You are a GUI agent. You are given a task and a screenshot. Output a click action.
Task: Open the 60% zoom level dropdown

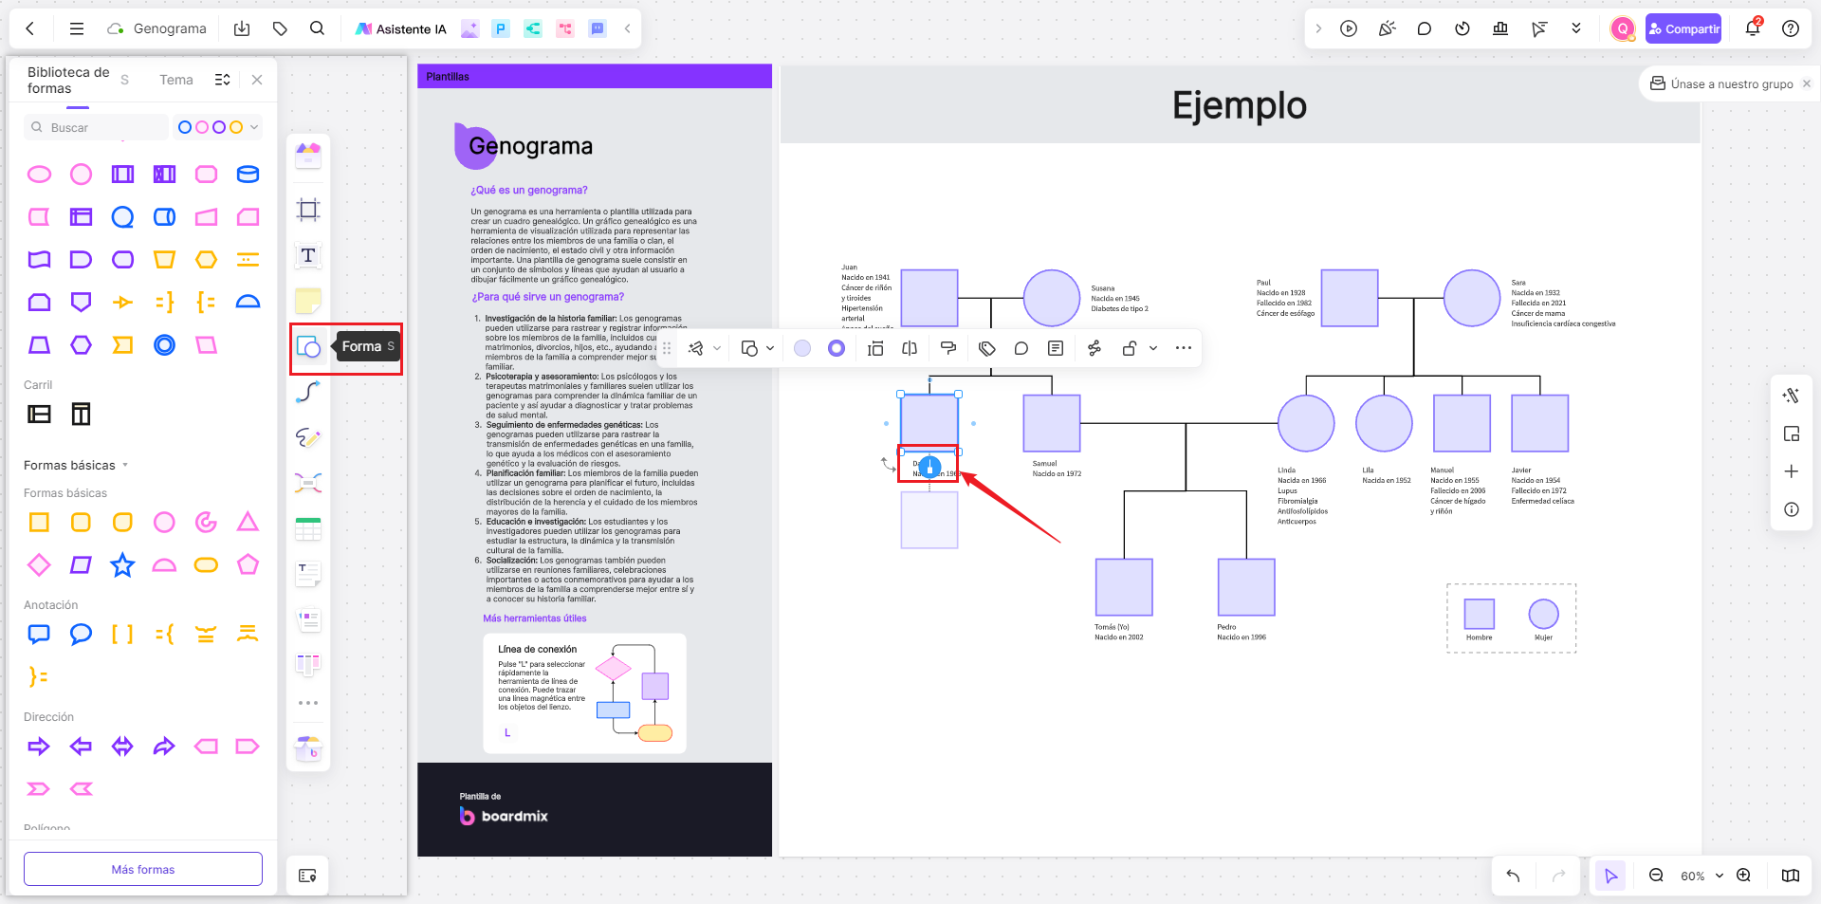click(1701, 876)
